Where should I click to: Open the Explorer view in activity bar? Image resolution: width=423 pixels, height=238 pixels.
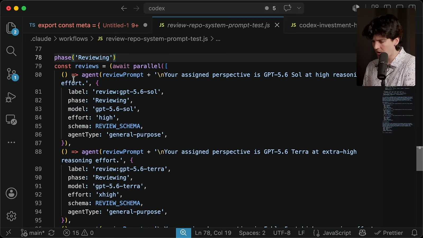(x=11, y=28)
